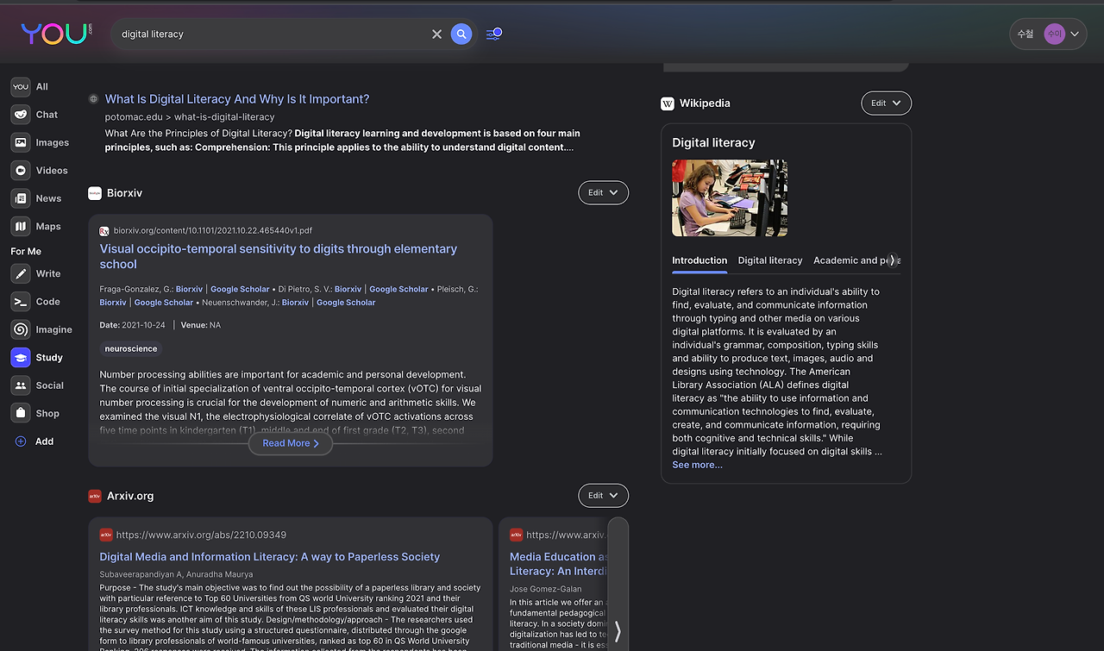Open Pleisch's Google Scholar link
The height and width of the screenshot is (651, 1104).
click(x=164, y=303)
